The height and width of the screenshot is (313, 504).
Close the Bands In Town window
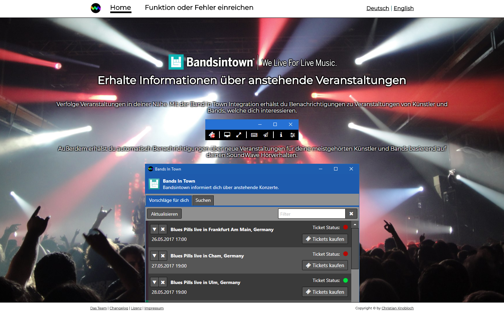click(351, 169)
